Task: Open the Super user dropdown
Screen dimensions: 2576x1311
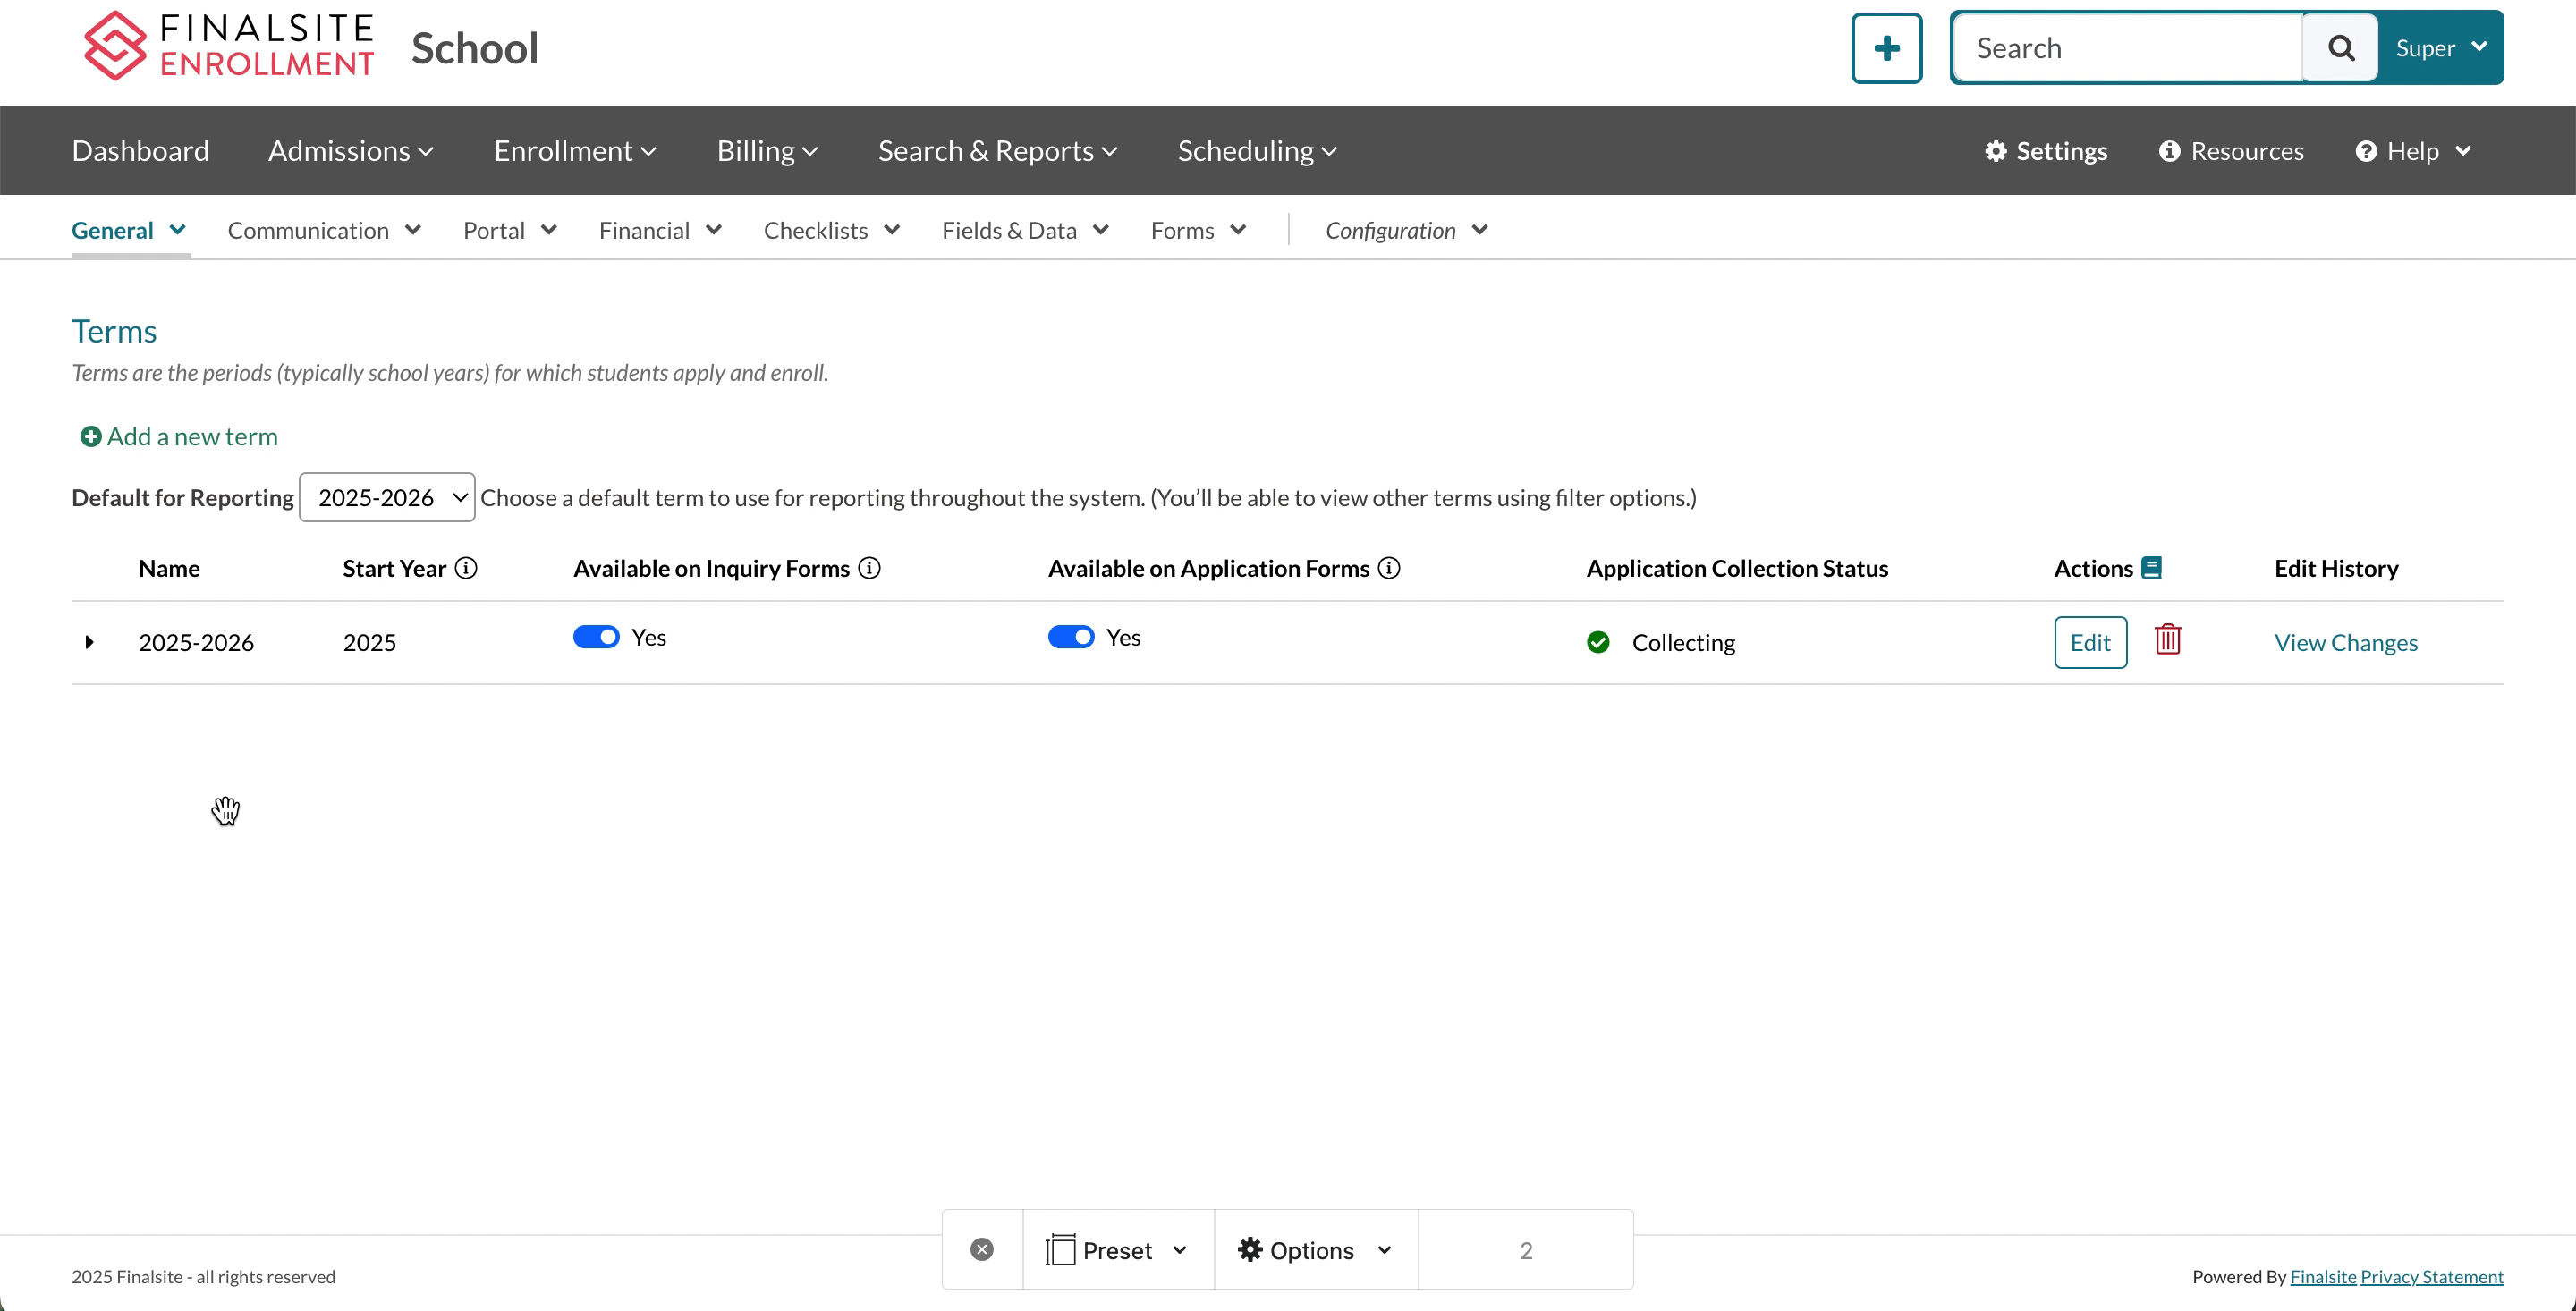Action: (2440, 48)
